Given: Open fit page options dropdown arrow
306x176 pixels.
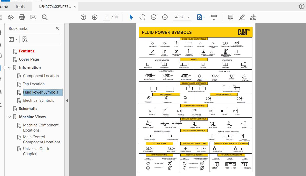Looking at the screenshot, I should click(x=204, y=17).
